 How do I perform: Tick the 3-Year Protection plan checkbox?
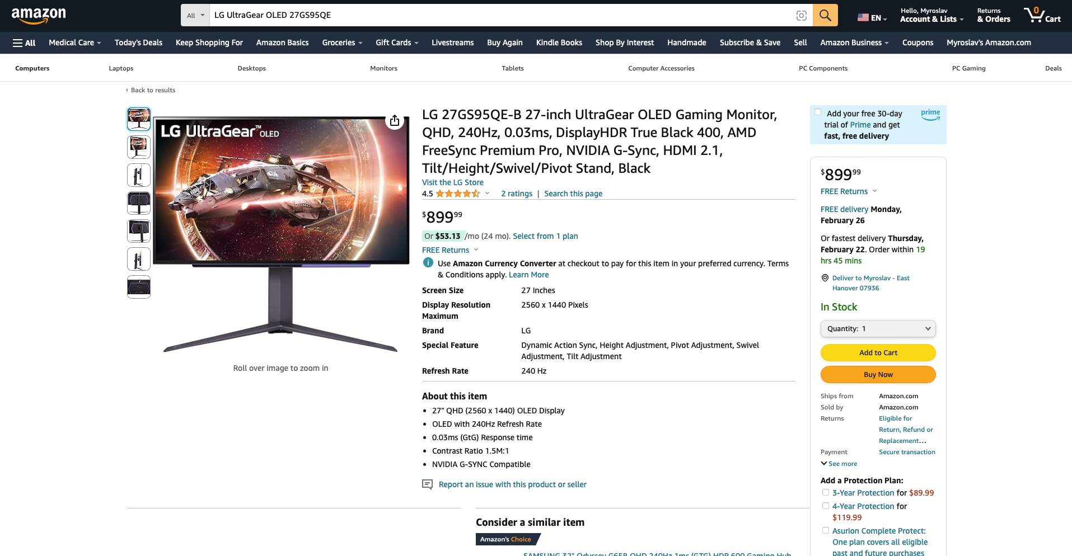pos(826,492)
